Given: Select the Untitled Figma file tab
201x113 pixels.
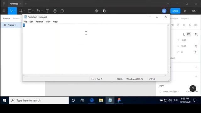Looking at the screenshot, I should point(14,4).
